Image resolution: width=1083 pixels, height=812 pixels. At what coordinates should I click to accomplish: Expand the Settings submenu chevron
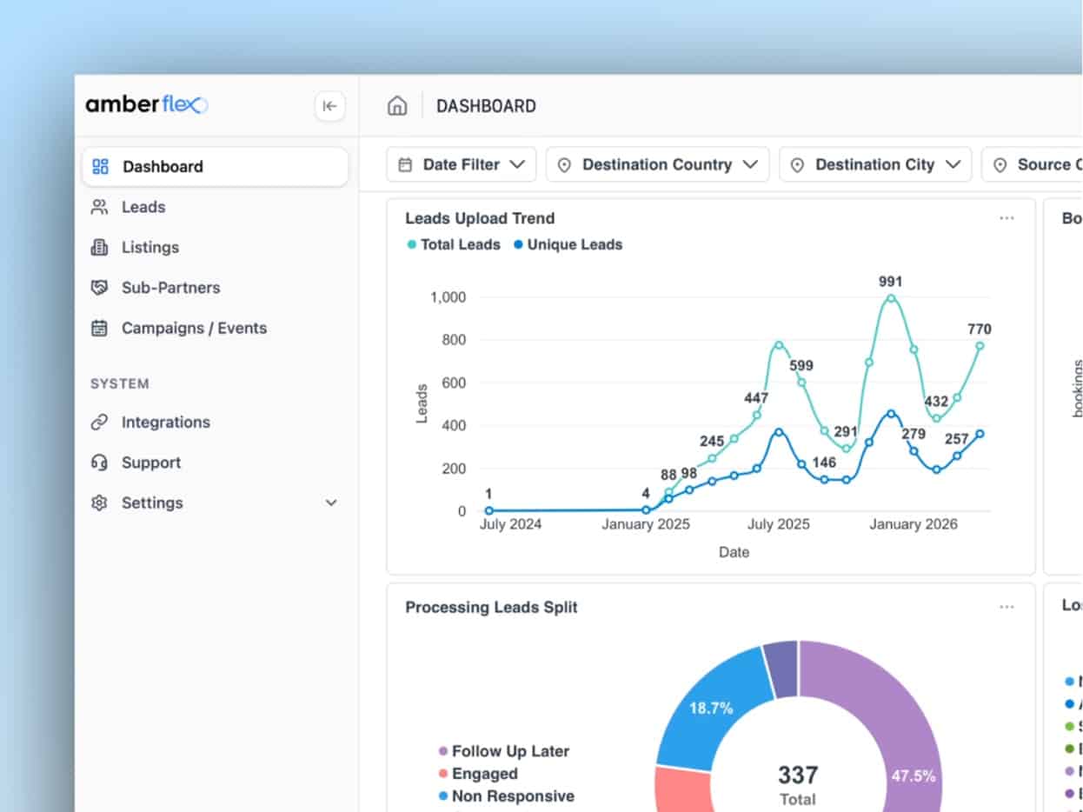click(x=331, y=503)
